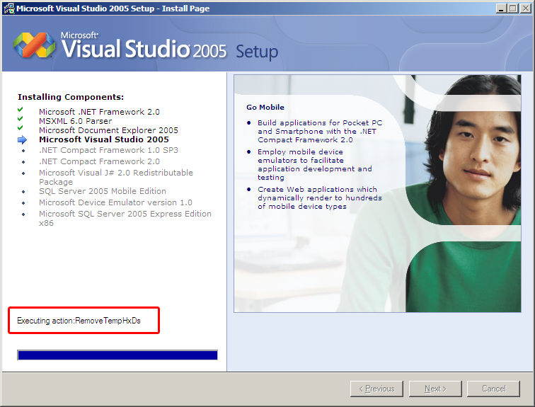Click the Executing action:RemoveTempHxDs status text
Viewport: 535px width, 407px height.
[79, 321]
